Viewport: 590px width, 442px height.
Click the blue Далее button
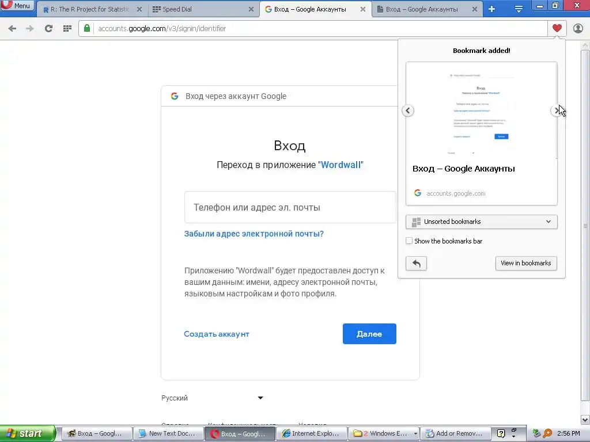coord(369,334)
